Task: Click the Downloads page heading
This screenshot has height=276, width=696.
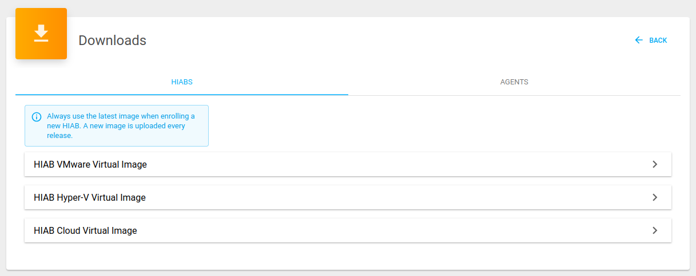Action: click(112, 40)
